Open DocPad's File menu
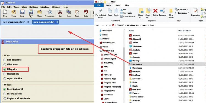This screenshot has width=206, height=103. click(x=3, y=7)
